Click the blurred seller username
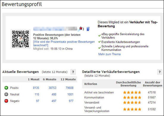Screen dimensions: 164x116 point(55,29)
